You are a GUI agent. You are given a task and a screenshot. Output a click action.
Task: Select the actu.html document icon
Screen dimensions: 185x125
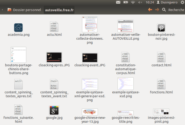pyautogui.click(x=54, y=27)
